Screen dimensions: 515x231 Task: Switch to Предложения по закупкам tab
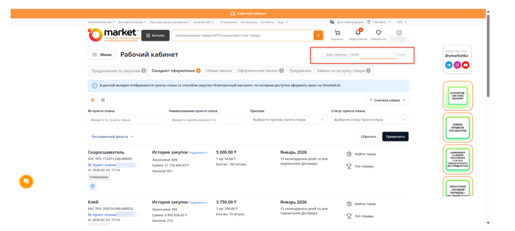(119, 71)
